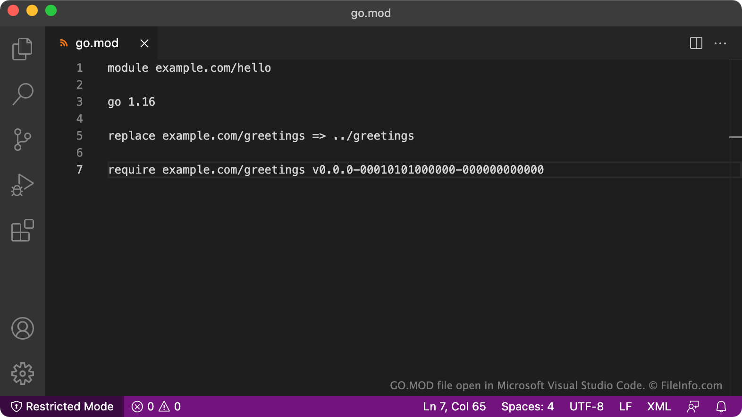Open the Run and Debug view
Image resolution: width=742 pixels, height=417 pixels.
tap(22, 185)
